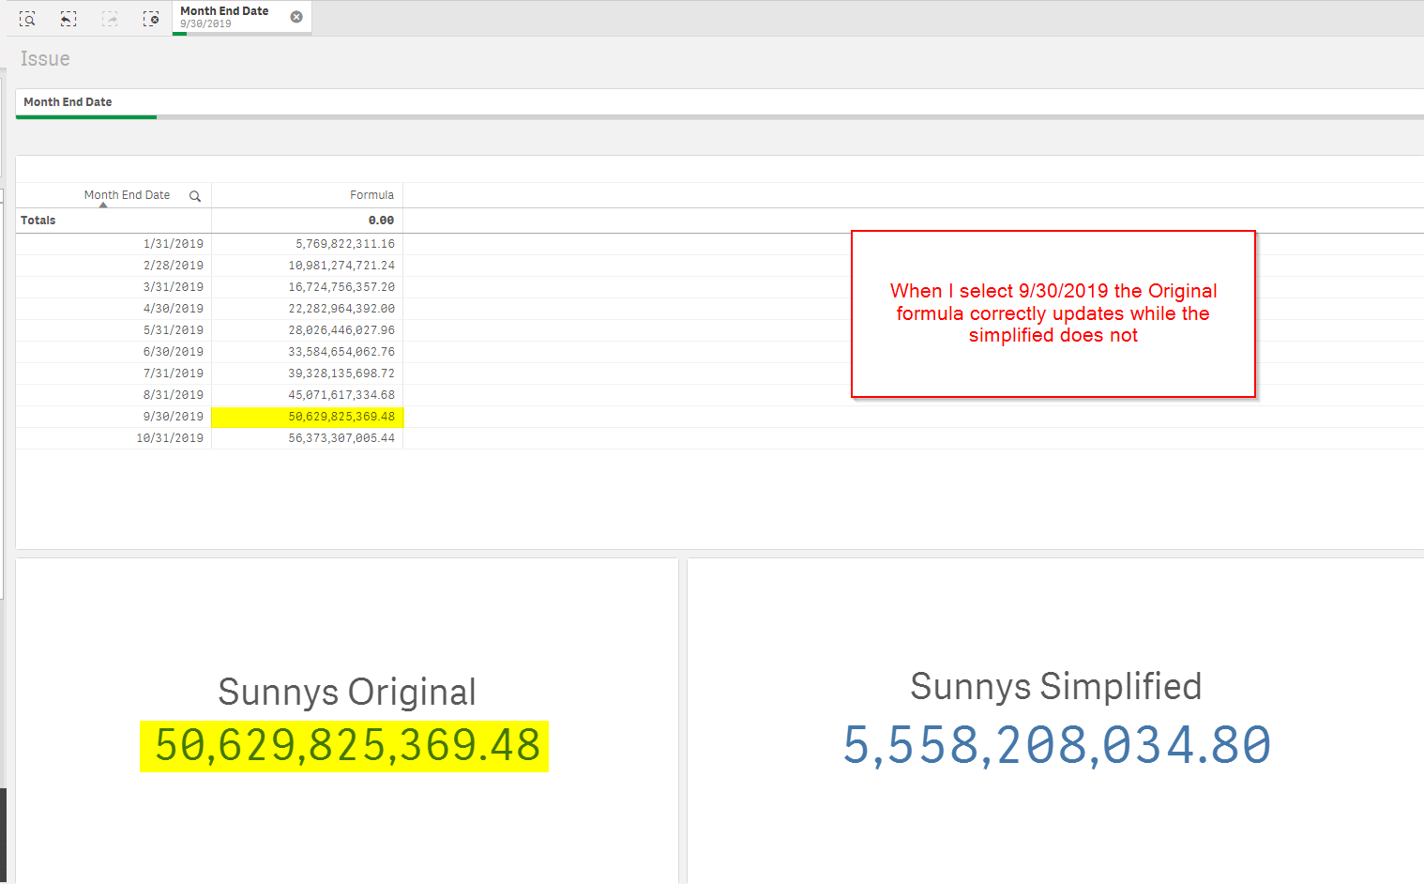Image resolution: width=1424 pixels, height=884 pixels.
Task: Select the 9/30/2019 date cell
Action: (173, 417)
